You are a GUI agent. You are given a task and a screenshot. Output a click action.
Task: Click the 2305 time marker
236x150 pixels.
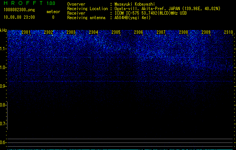point(116,32)
